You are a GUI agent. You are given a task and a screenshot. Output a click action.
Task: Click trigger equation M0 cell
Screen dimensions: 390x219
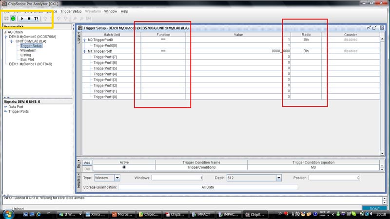click(313, 167)
